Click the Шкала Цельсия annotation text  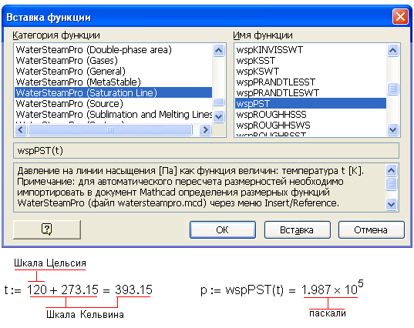point(50,263)
